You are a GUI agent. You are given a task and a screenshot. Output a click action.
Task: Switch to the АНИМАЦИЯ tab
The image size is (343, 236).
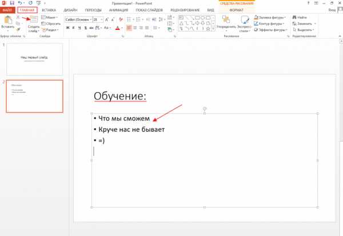pyautogui.click(x=118, y=10)
